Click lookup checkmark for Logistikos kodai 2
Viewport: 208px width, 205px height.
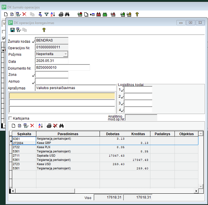click(122, 97)
